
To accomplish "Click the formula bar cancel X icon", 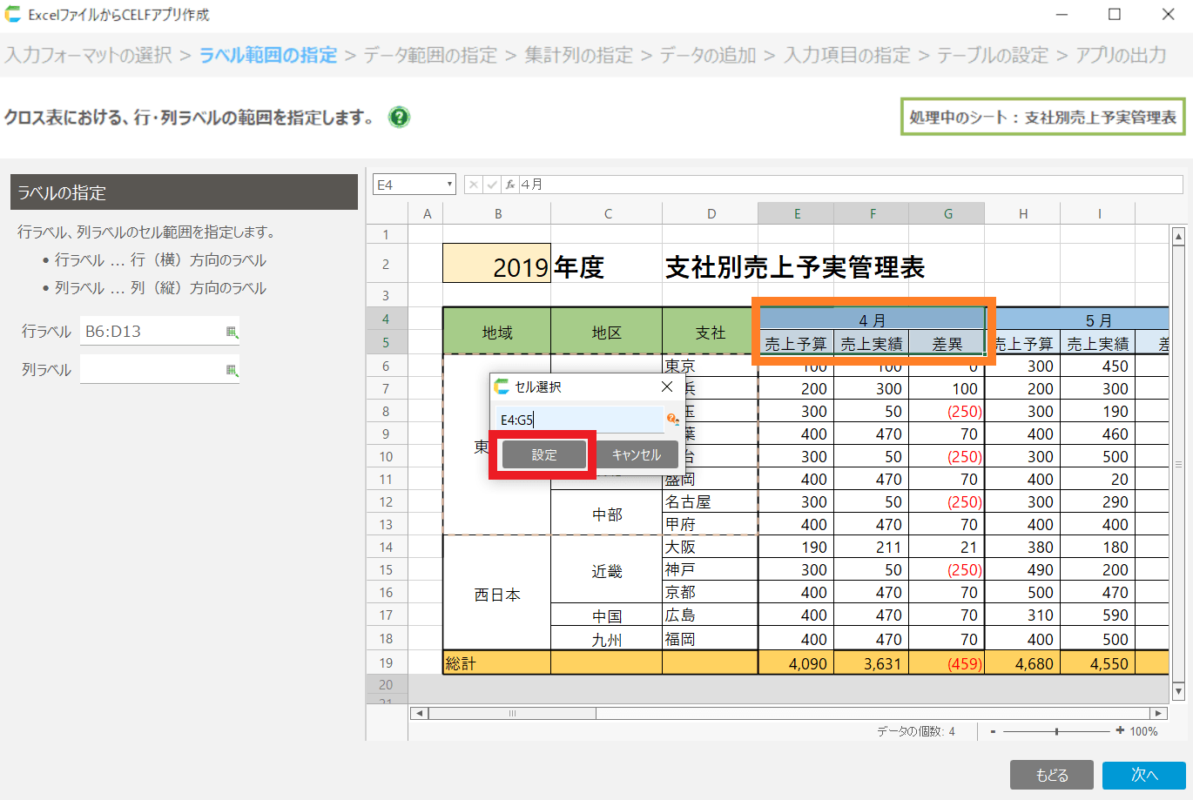I will point(473,185).
